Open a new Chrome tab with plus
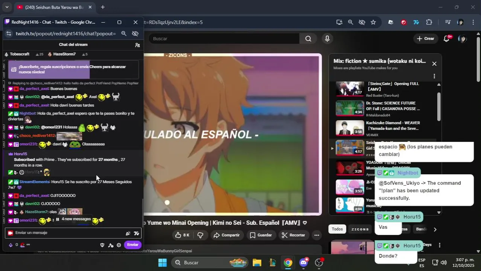 pos(103,7)
